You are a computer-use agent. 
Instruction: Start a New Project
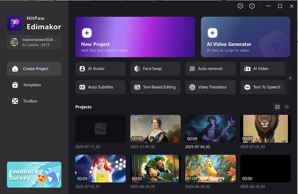point(135,37)
